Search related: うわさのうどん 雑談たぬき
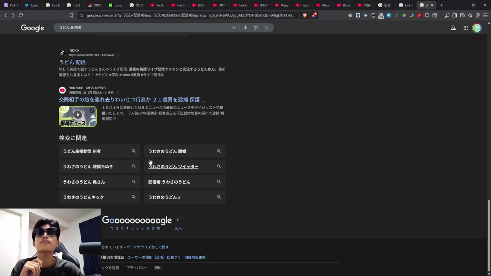 point(99,166)
